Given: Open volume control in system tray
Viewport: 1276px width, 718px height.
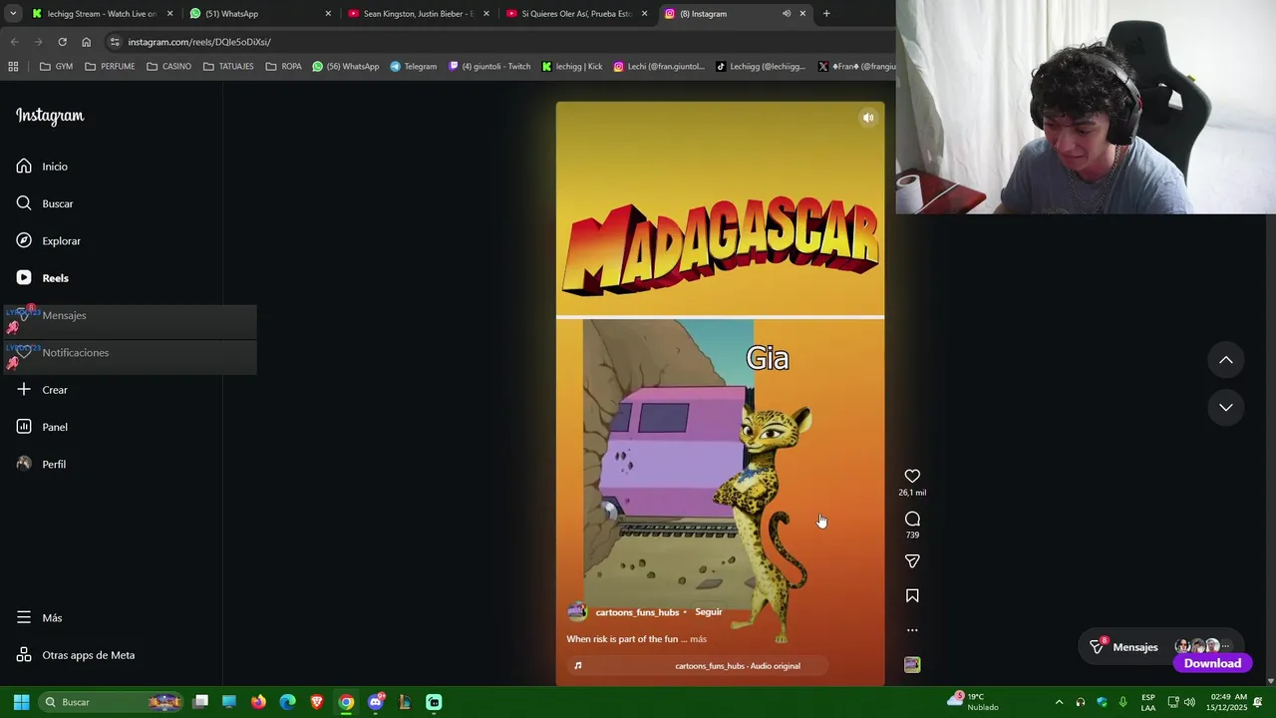Looking at the screenshot, I should (x=1189, y=702).
